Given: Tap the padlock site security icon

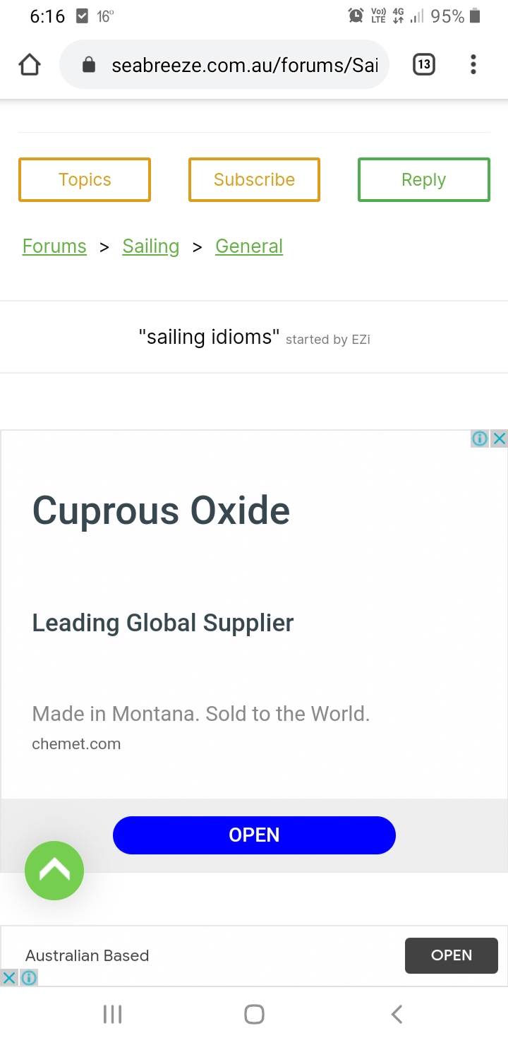Looking at the screenshot, I should coord(89,66).
